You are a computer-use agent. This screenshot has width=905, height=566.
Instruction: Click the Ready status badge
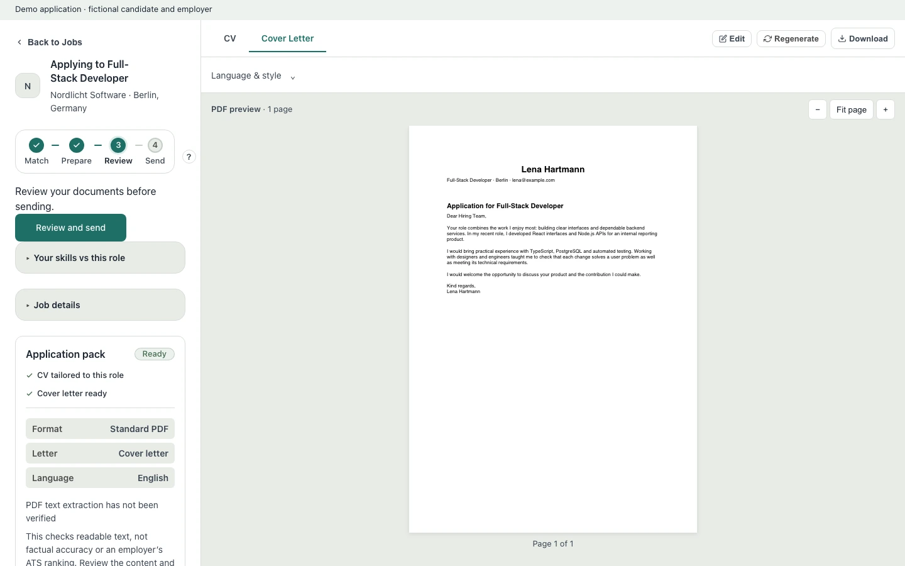(155, 354)
